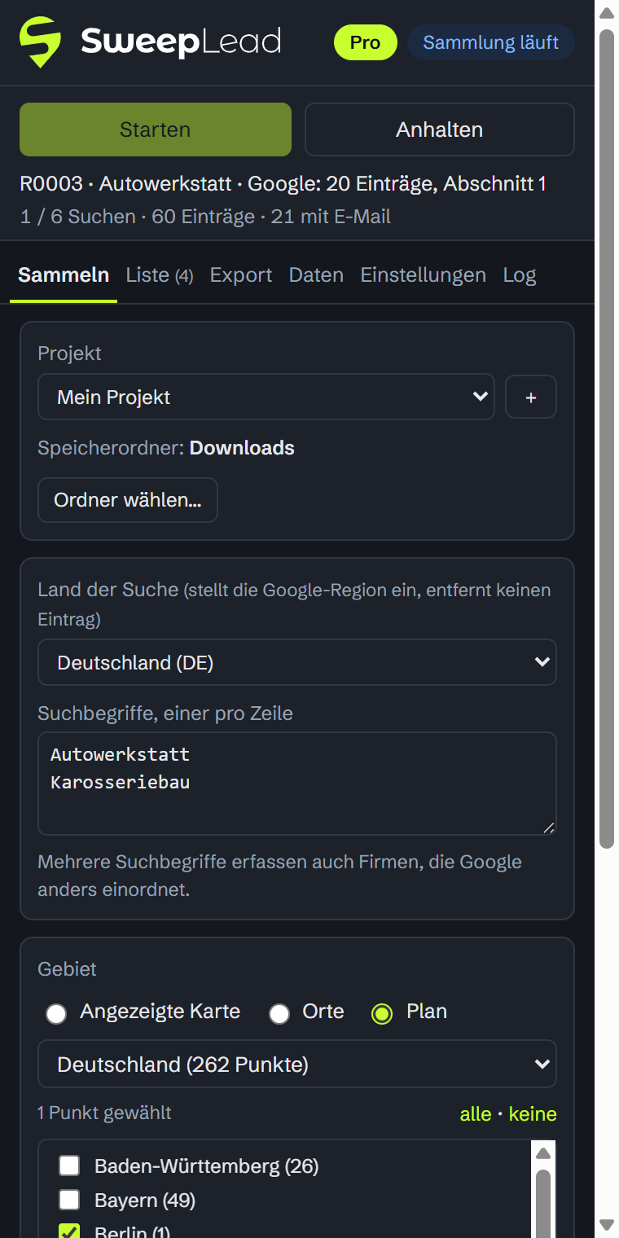
Task: Click the Starten button
Action: pos(156,130)
